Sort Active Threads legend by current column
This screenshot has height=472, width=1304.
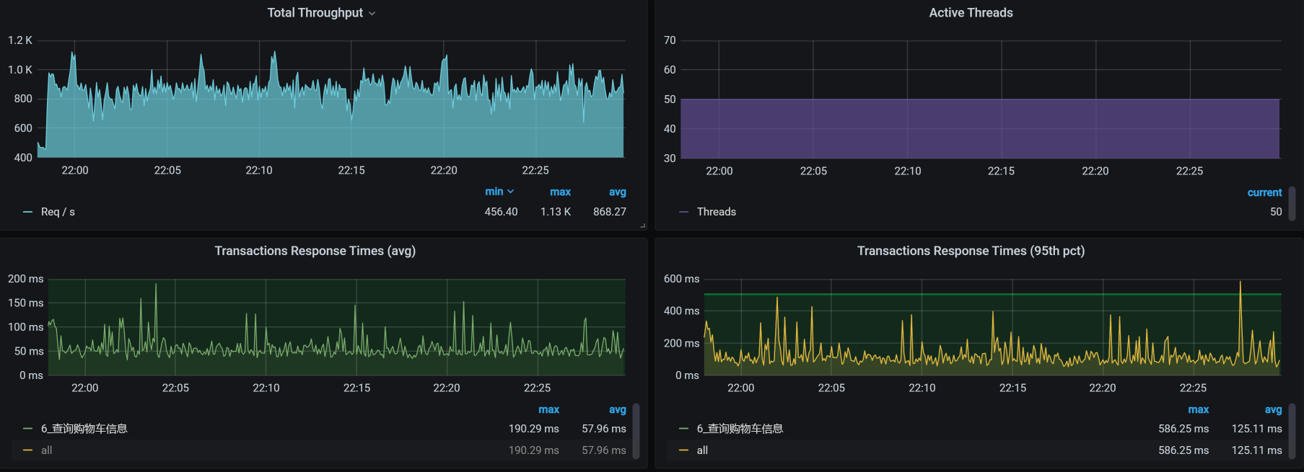coord(1264,192)
